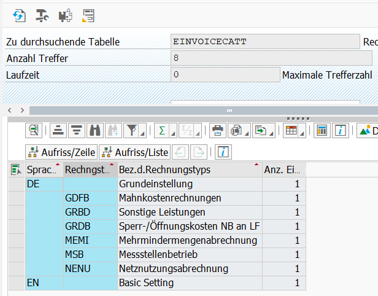Click the calculator-style grid icon

[321, 130]
